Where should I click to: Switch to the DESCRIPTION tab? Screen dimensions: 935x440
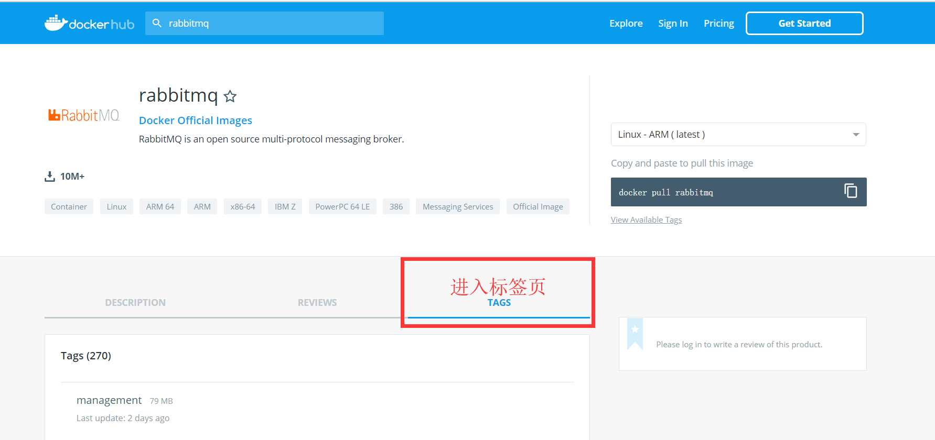135,303
